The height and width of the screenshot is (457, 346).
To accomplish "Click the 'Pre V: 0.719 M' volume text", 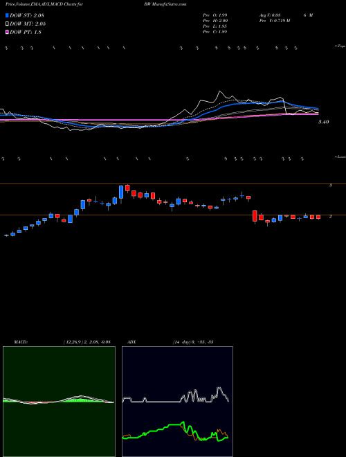I will point(275,21).
